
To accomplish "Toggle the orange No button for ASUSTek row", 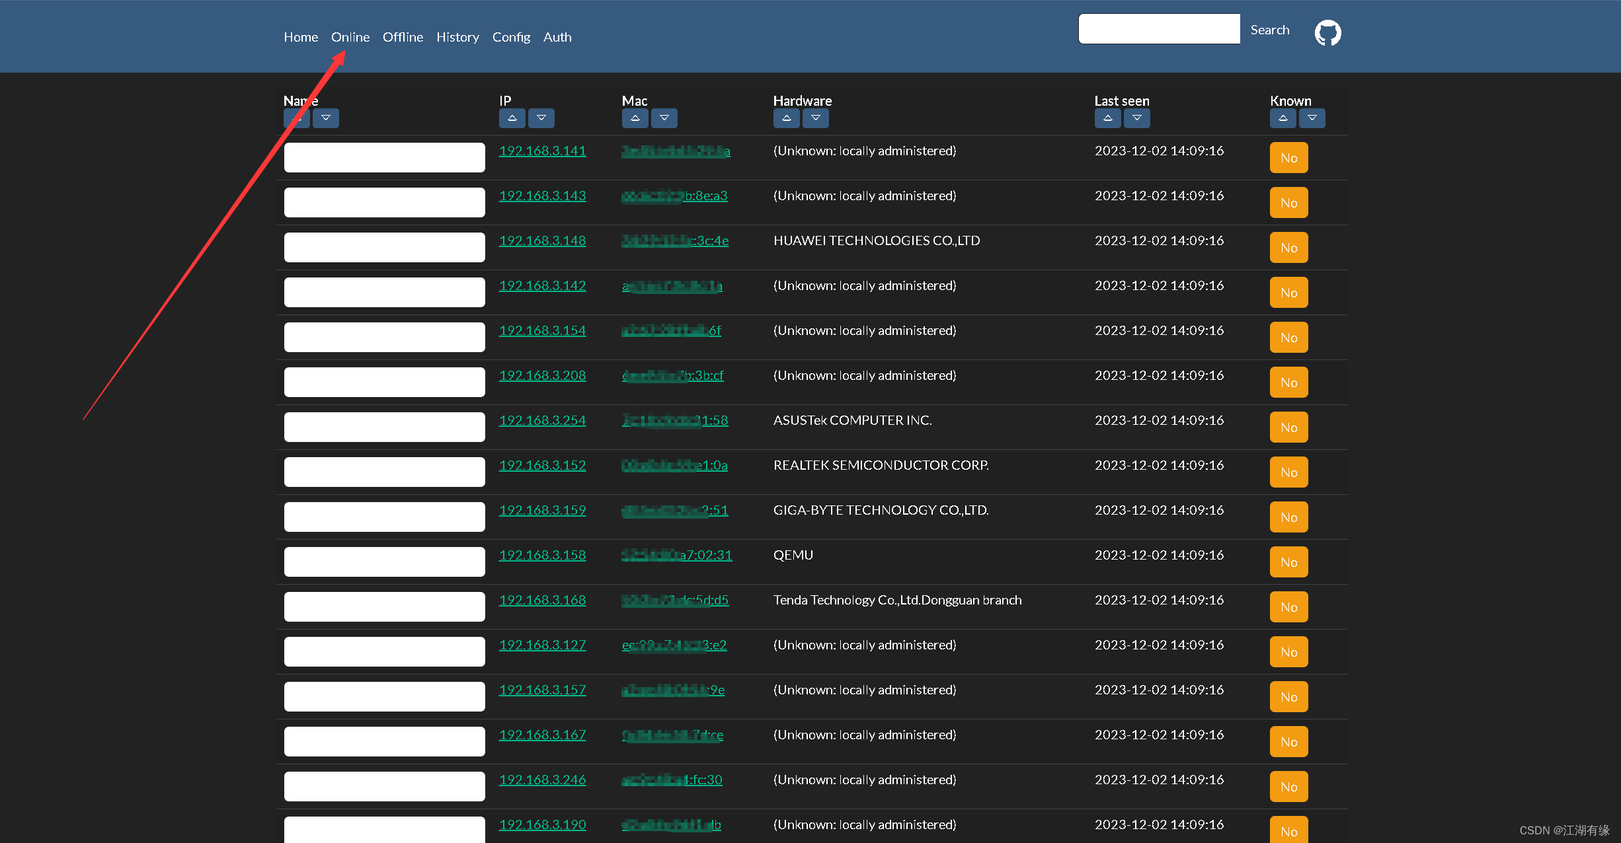I will coord(1288,427).
